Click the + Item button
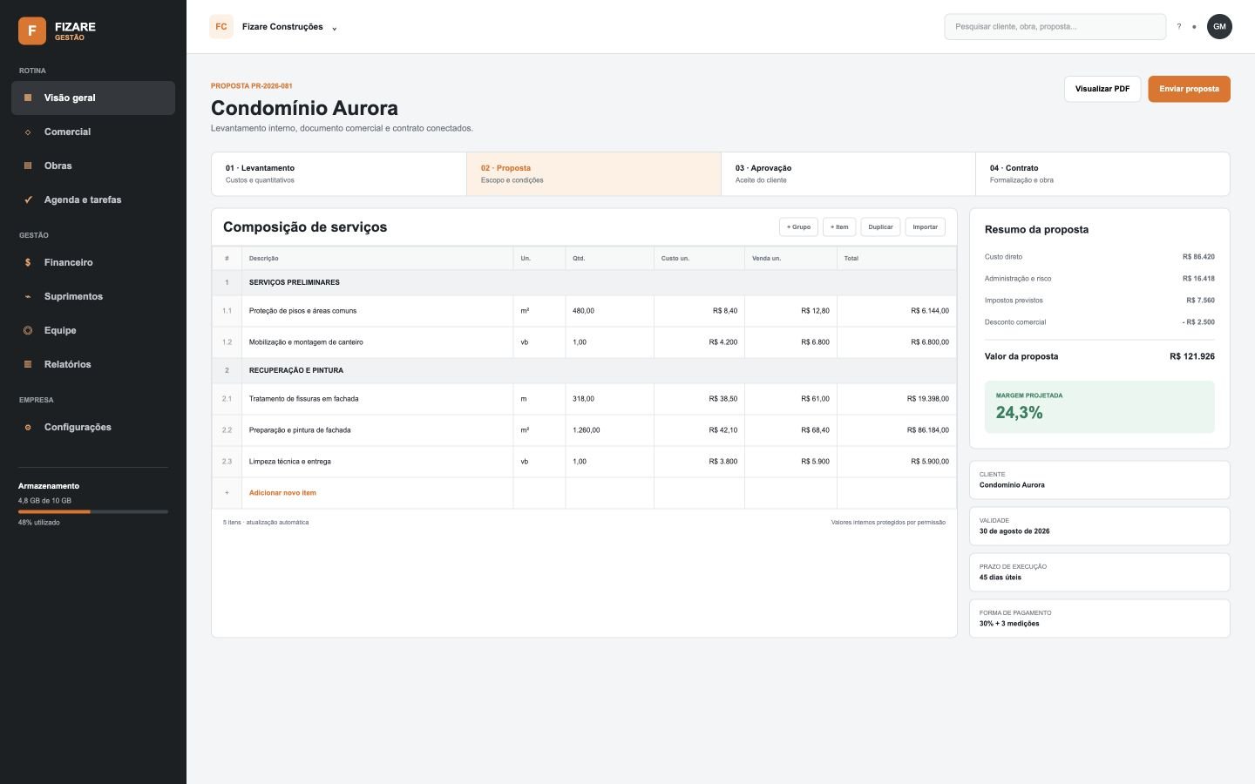Viewport: 1255px width, 784px height. click(839, 227)
